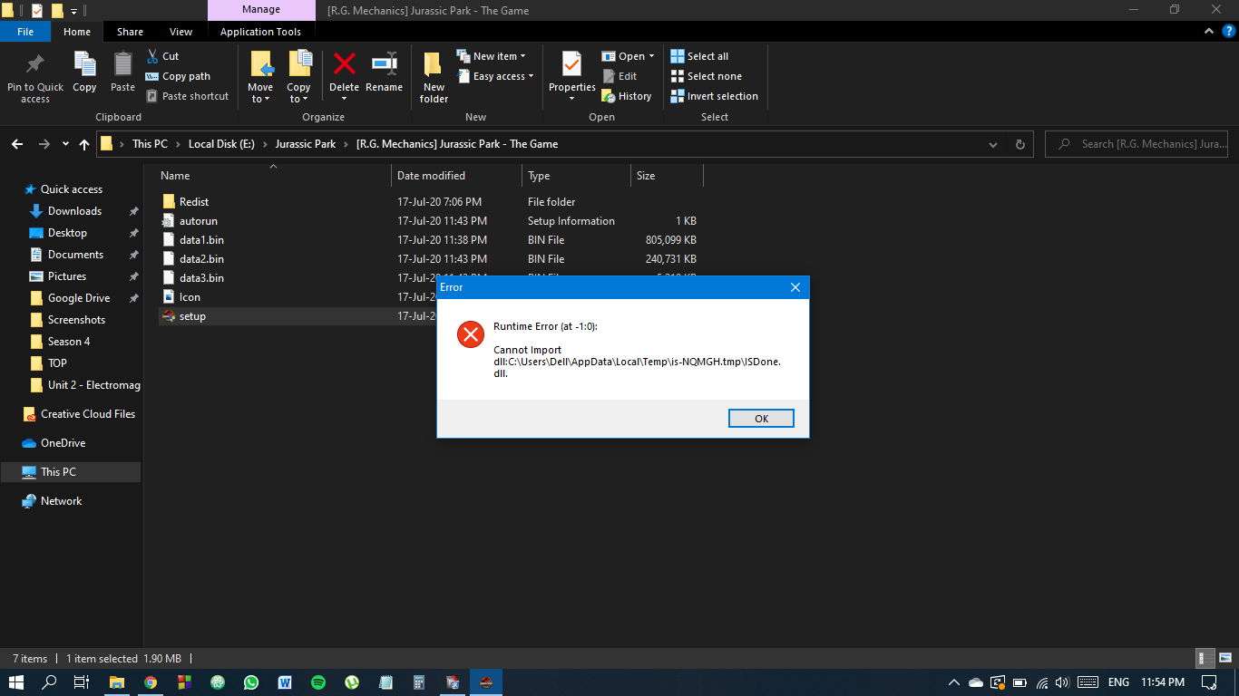This screenshot has width=1239, height=696.
Task: Click the Manage contextual tab
Action: click(260, 11)
